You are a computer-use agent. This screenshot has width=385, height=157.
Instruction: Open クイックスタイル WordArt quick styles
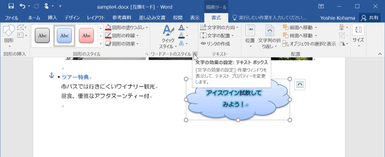pyautogui.click(x=168, y=37)
